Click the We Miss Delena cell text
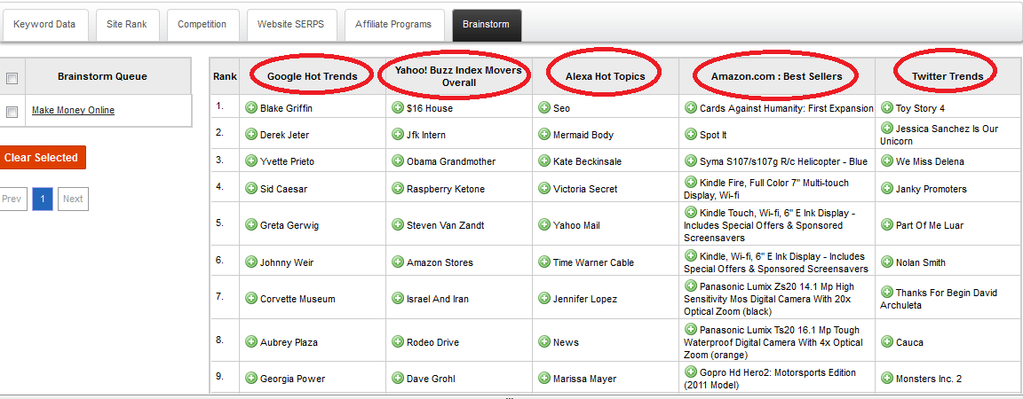This screenshot has height=399, width=1023. 930,161
